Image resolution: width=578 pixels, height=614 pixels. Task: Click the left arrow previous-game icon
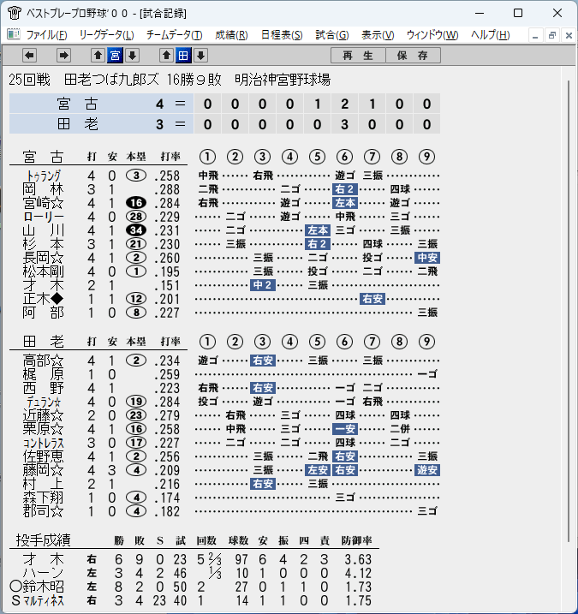coord(29,55)
